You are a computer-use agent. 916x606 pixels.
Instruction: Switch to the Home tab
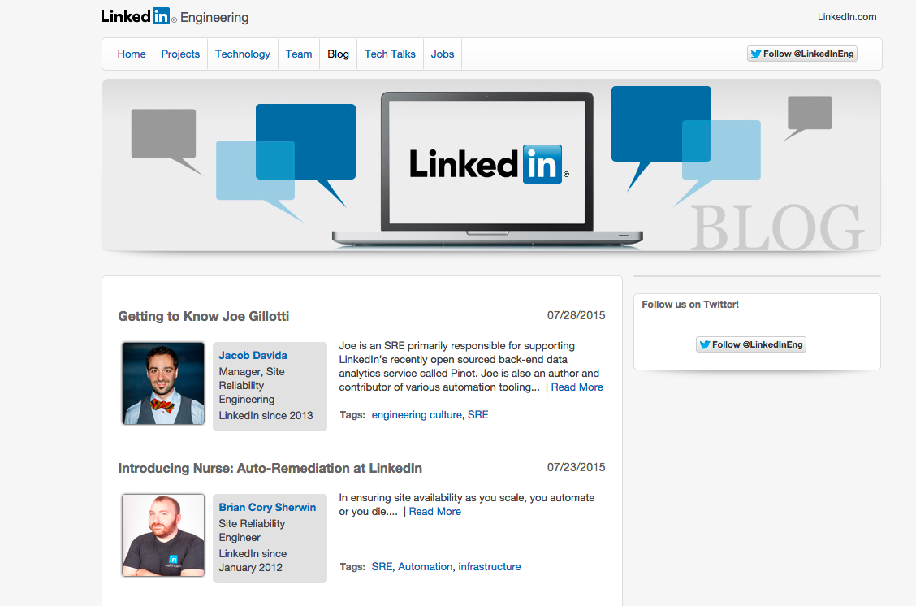coord(131,54)
